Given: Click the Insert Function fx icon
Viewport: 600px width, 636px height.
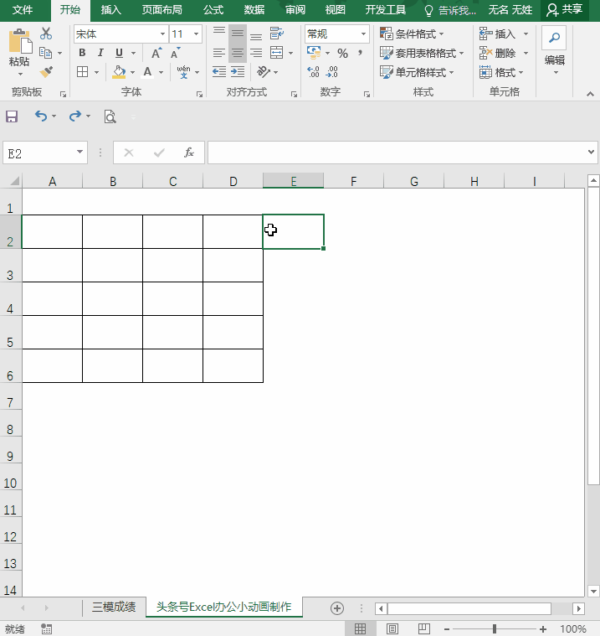Looking at the screenshot, I should 189,153.
